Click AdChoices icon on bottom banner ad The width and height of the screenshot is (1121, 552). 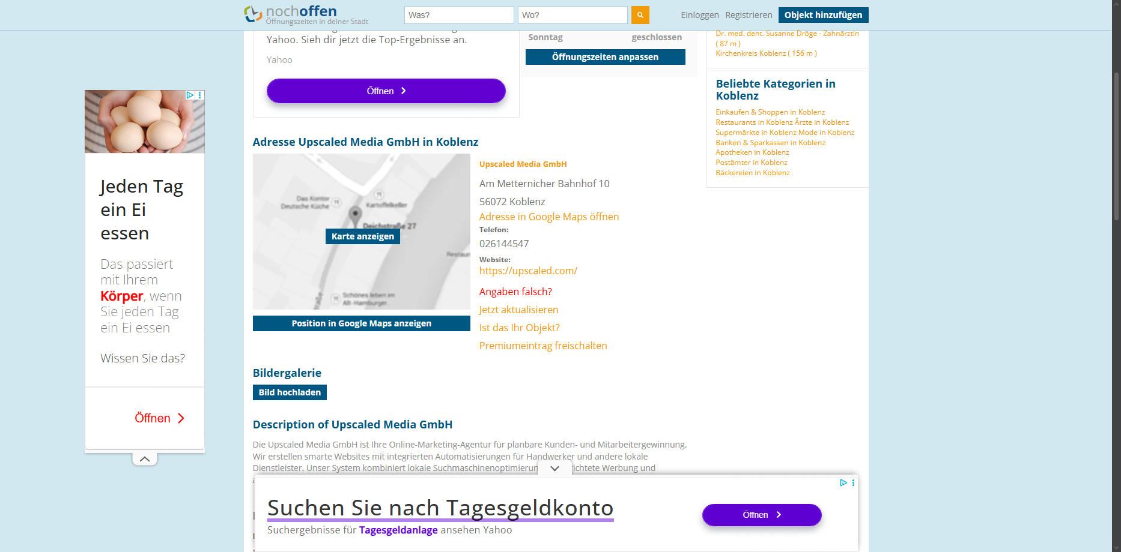tap(843, 482)
